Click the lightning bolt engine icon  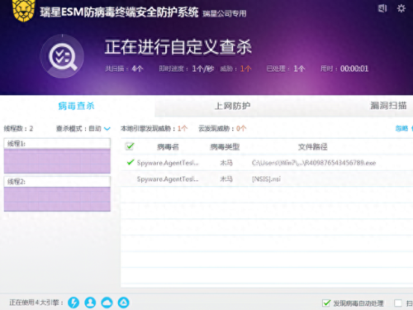74,303
